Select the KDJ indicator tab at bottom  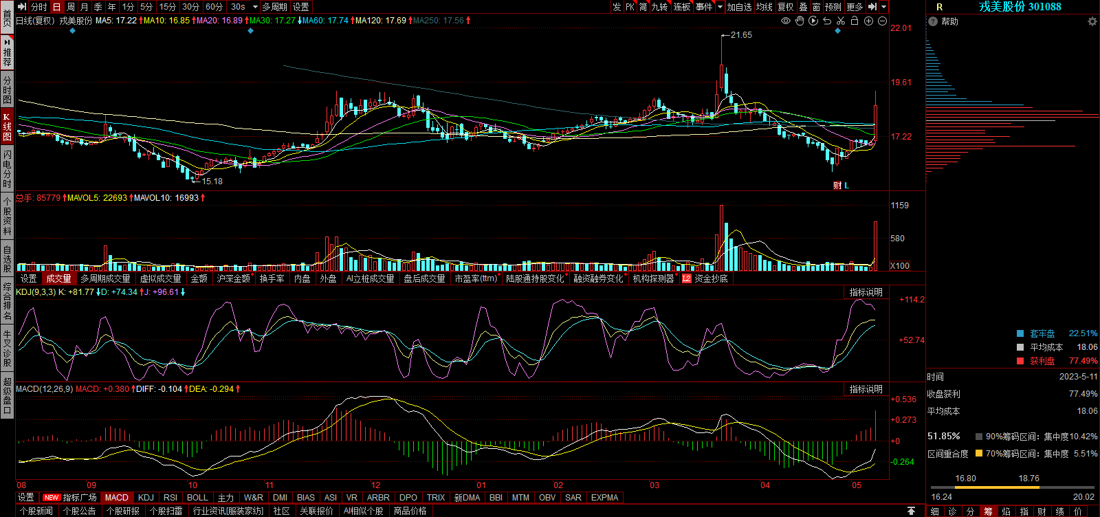point(146,497)
